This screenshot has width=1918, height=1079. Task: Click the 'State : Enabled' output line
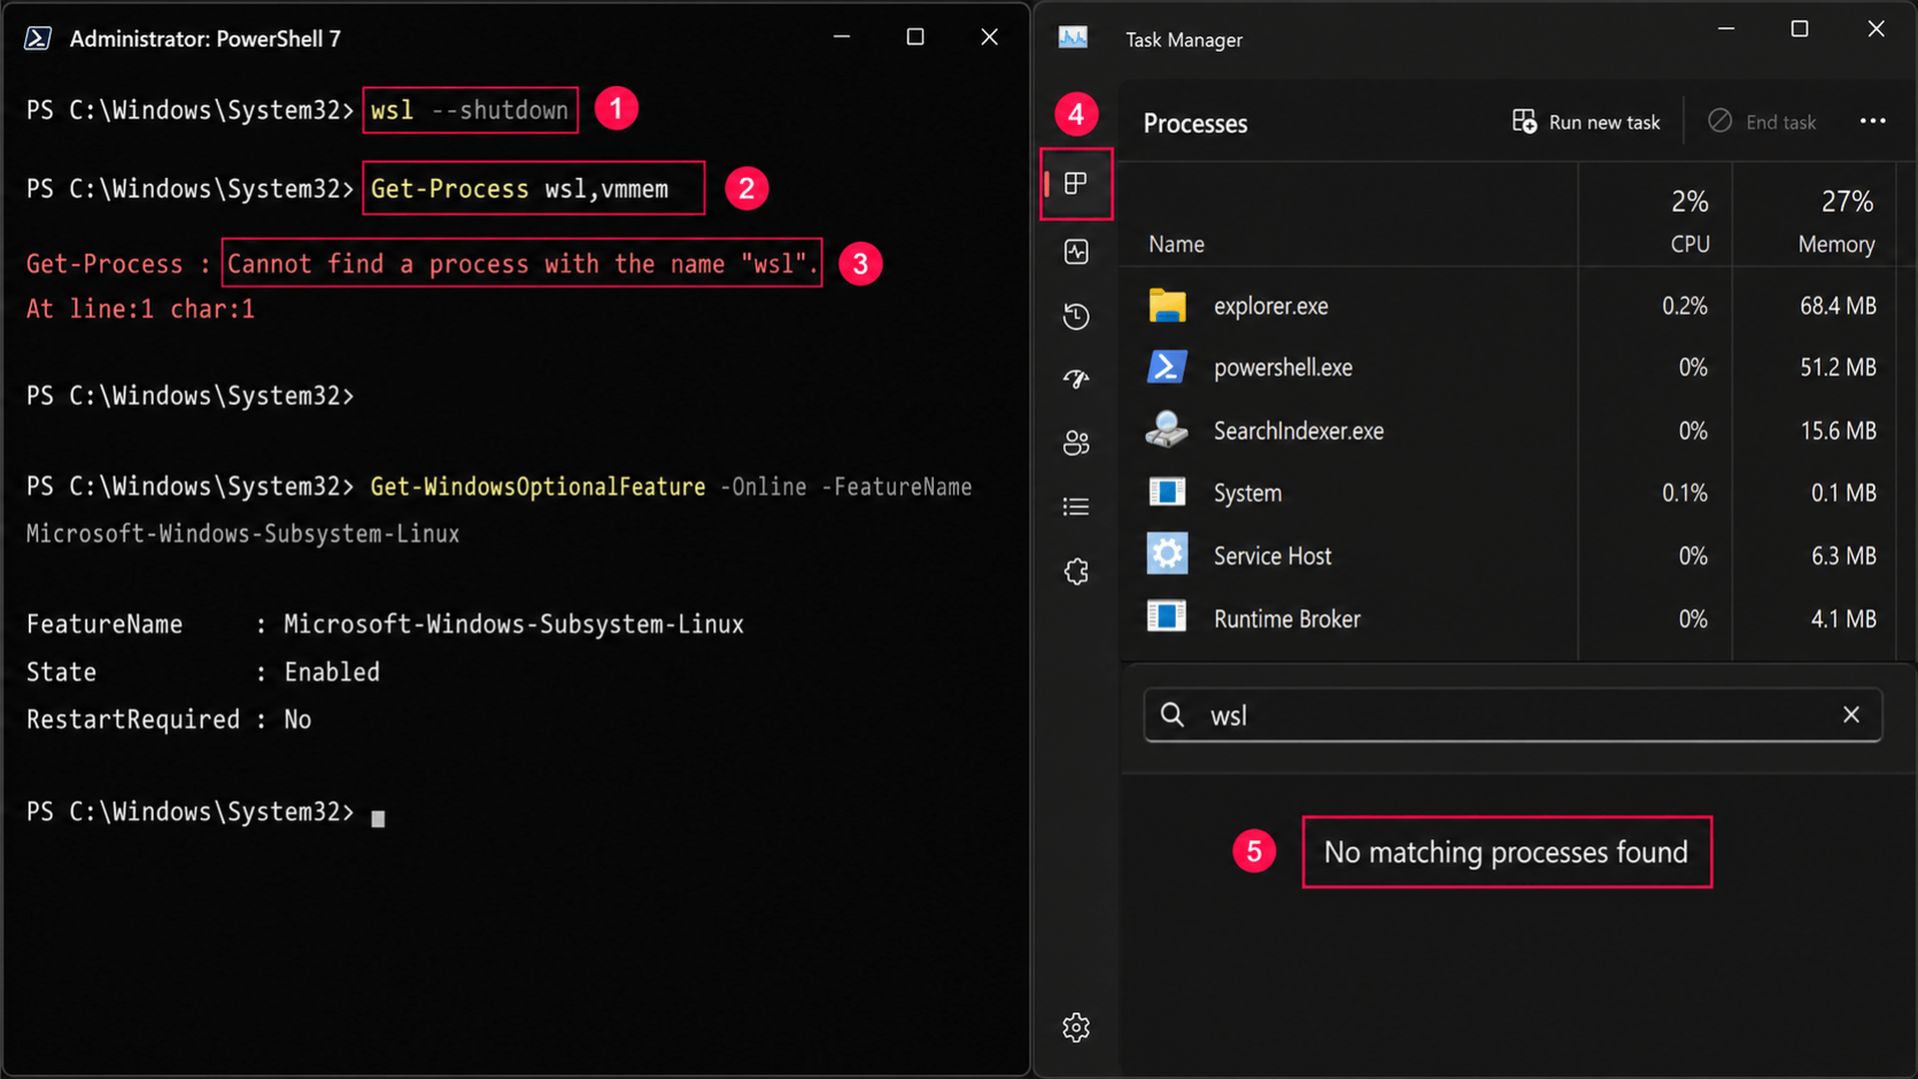pos(203,672)
